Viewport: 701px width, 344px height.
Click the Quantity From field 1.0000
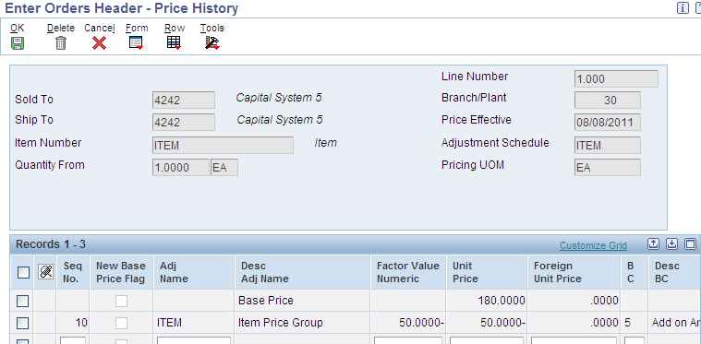click(x=181, y=168)
